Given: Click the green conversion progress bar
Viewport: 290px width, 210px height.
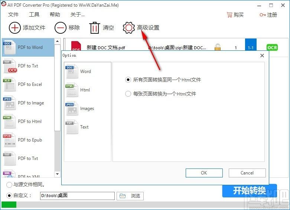Looking at the screenshot, I should pos(9,205).
